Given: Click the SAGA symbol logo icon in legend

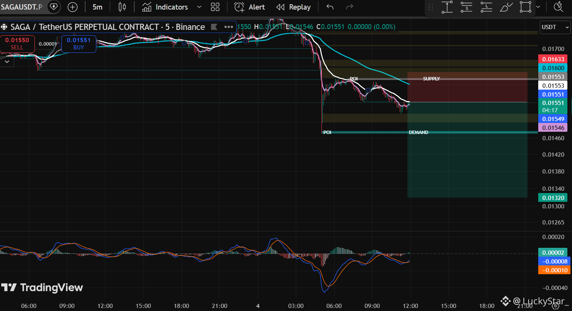Looking at the screenshot, I should click(4, 27).
